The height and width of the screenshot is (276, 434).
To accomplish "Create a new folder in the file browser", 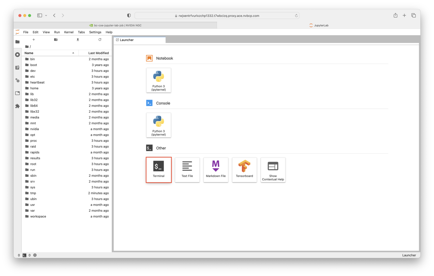I will pyautogui.click(x=55, y=40).
